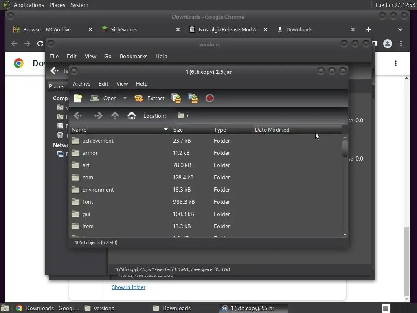
Task: Click the red stop operation icon
Action: pos(210,98)
